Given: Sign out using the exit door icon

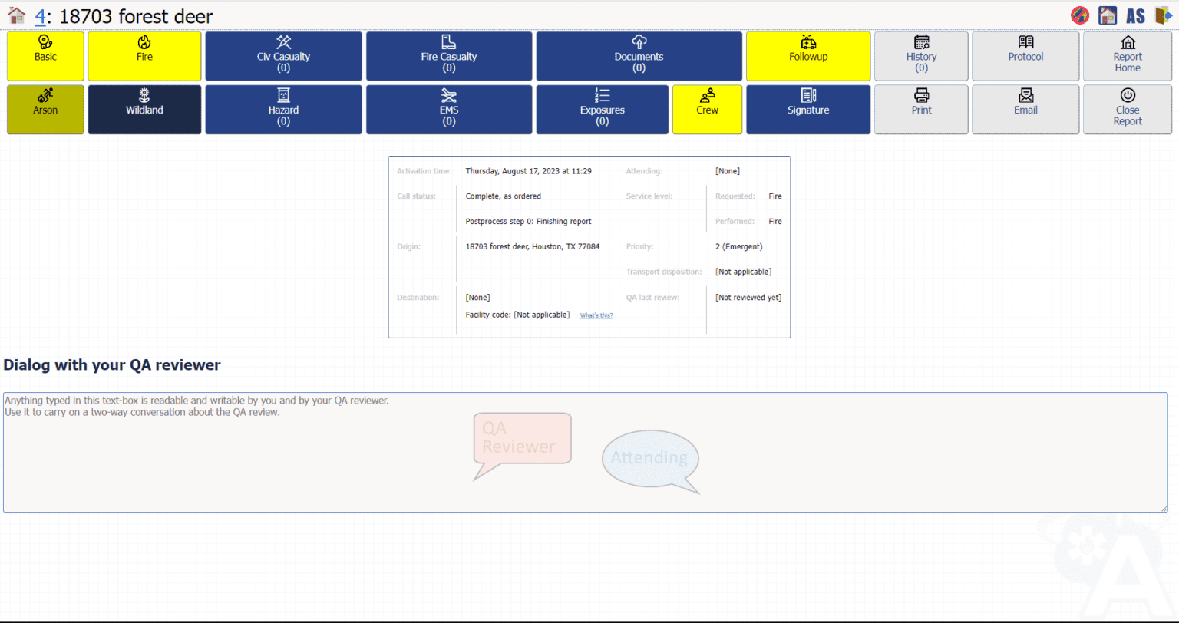Looking at the screenshot, I should [1164, 15].
